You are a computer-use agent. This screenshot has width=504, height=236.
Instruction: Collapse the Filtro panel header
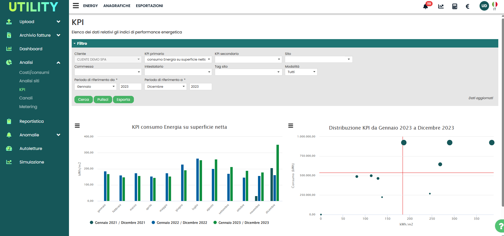(285, 43)
